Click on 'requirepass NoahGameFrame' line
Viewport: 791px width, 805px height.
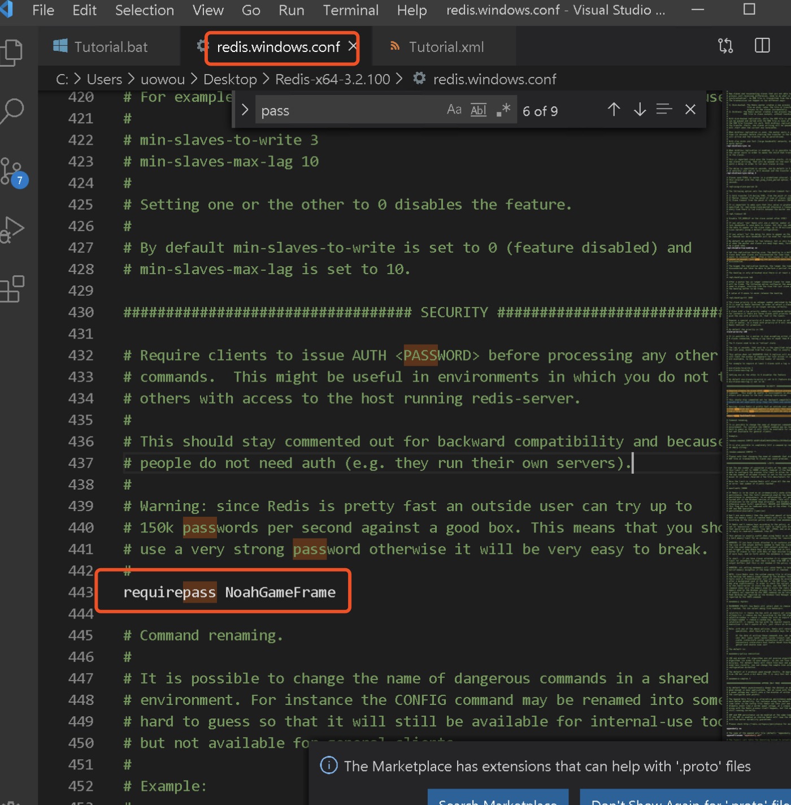(x=229, y=592)
